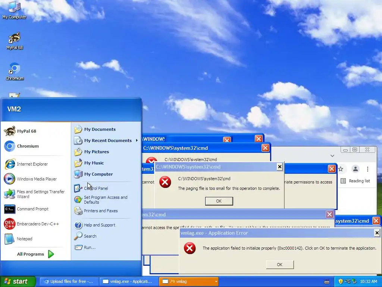382x287 pixels.
Task: Click the taskbar clock 10:32 AM
Action: (369, 282)
